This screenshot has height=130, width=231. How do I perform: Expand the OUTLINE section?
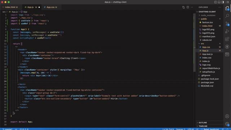(x=202, y=123)
